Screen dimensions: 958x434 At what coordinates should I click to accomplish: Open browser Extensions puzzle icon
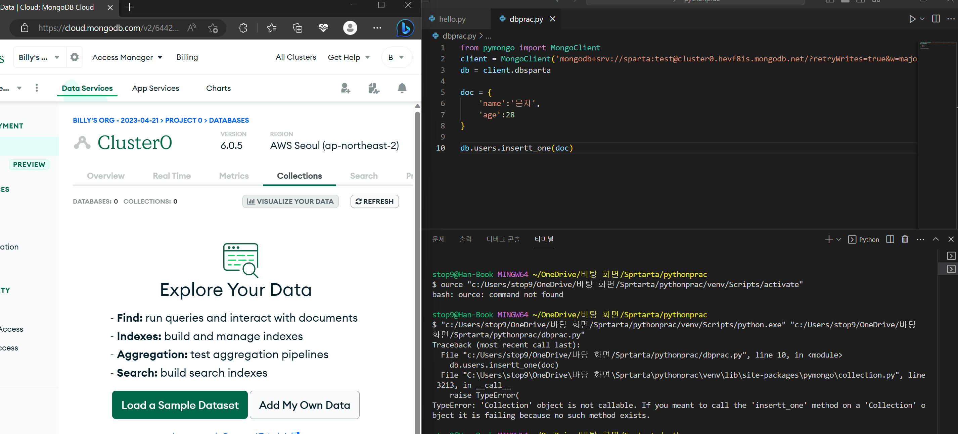click(243, 28)
